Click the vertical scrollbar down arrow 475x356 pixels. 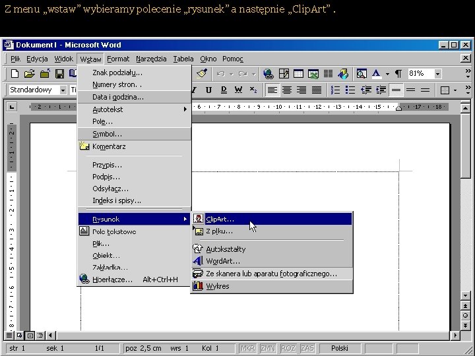(465, 295)
